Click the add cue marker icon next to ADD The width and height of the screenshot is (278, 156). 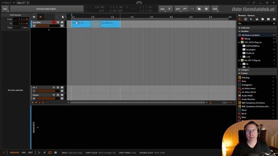point(169,9)
